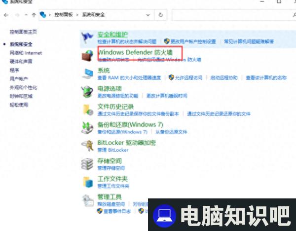
Task: Click the 管理工具 icon
Action: 88,200
